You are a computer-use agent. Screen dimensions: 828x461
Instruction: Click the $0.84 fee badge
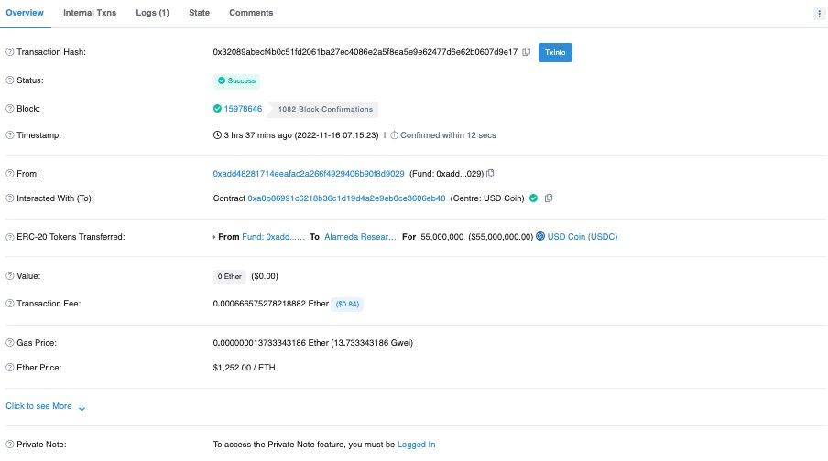coord(349,304)
